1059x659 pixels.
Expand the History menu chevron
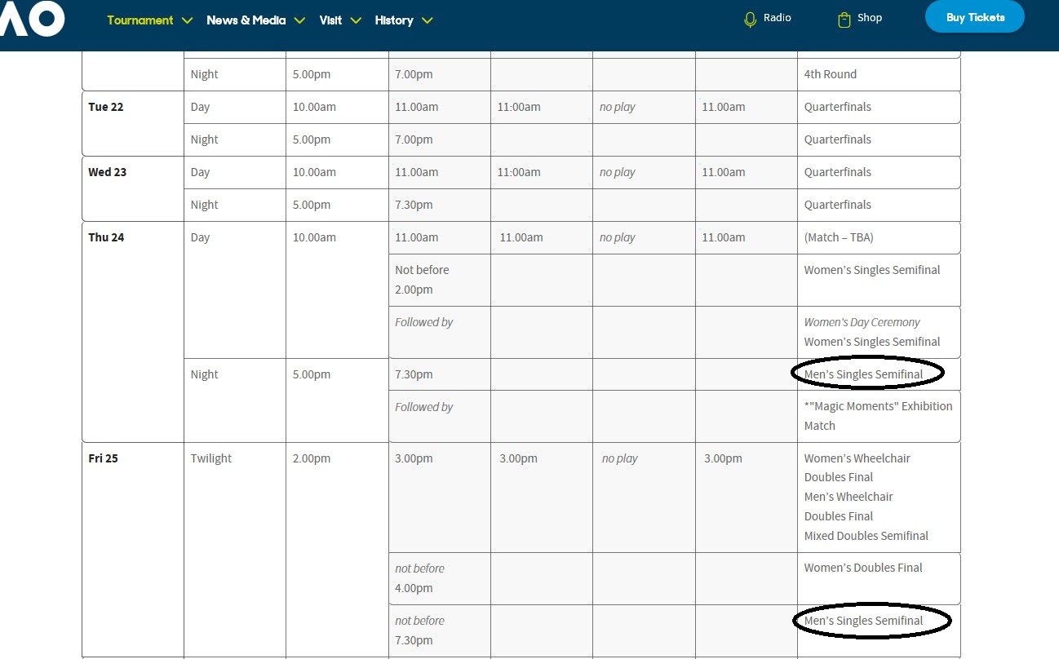click(428, 20)
